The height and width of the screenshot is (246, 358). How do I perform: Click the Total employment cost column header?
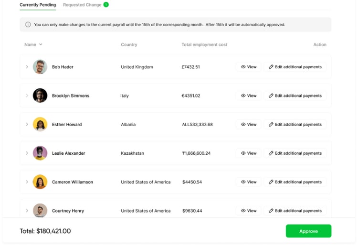[204, 45]
